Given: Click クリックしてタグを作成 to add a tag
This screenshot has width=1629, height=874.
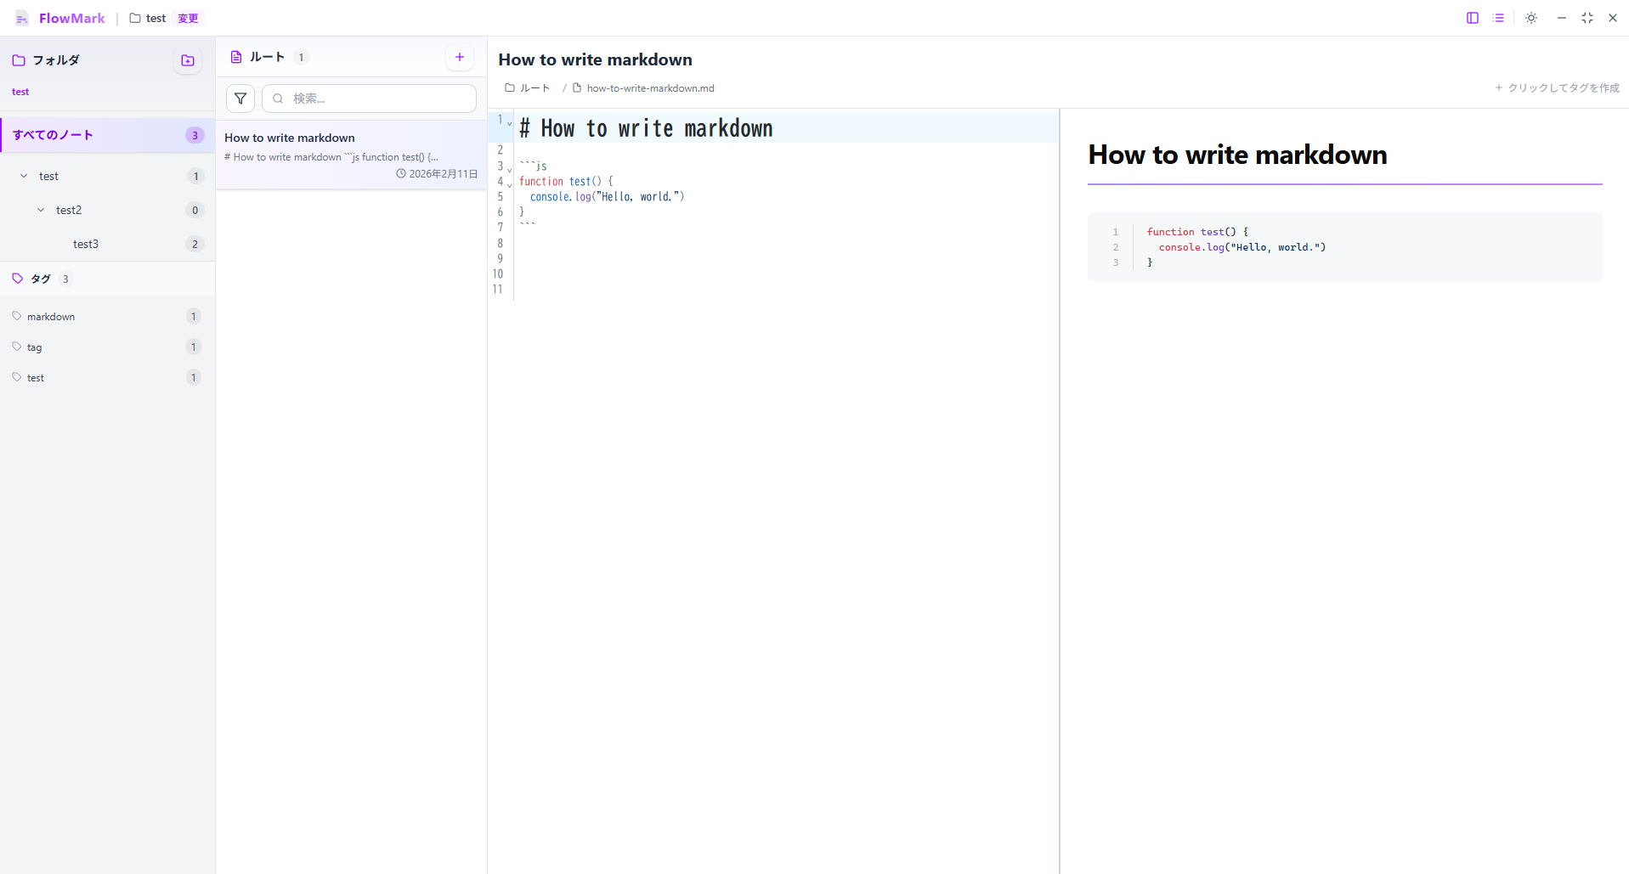Looking at the screenshot, I should tap(1557, 88).
